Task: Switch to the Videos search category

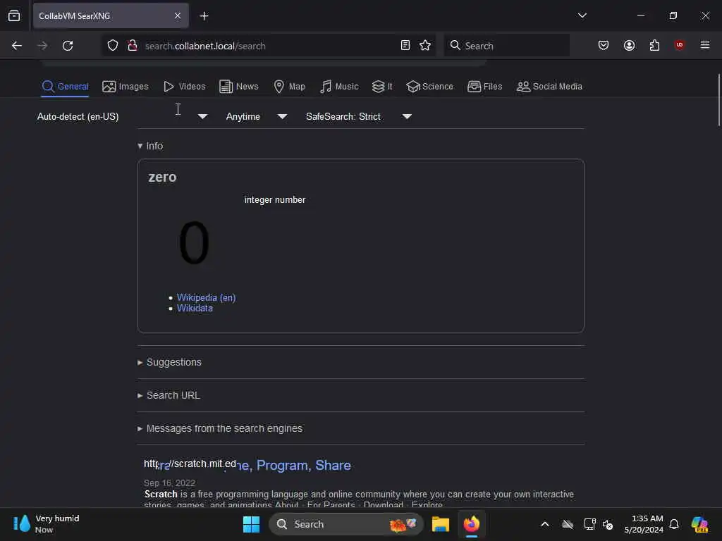Action: (184, 87)
